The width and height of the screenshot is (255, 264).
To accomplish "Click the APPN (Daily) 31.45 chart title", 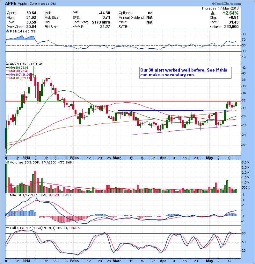I will [x=26, y=64].
